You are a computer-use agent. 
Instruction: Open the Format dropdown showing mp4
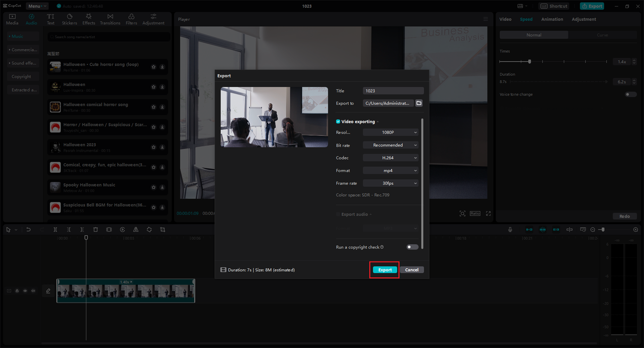click(390, 171)
